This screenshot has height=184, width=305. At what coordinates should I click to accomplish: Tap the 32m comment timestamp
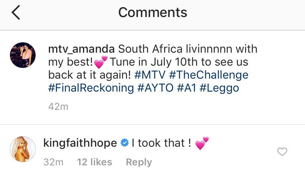point(54,162)
